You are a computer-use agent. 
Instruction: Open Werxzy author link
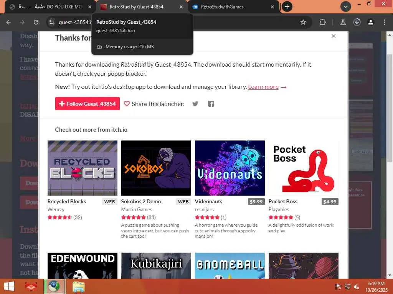[56, 209]
